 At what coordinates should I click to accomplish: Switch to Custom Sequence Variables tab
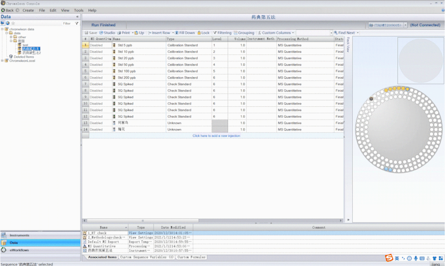click(x=146, y=257)
